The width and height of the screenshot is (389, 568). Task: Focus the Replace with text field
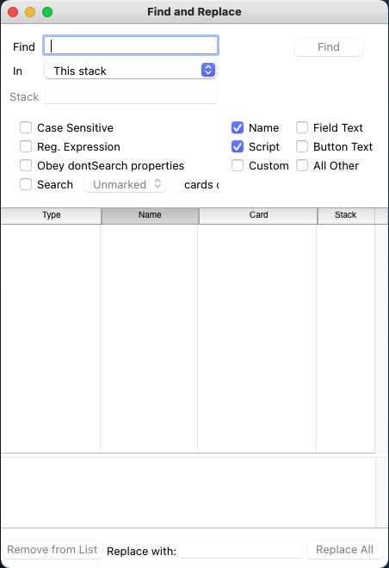240,550
